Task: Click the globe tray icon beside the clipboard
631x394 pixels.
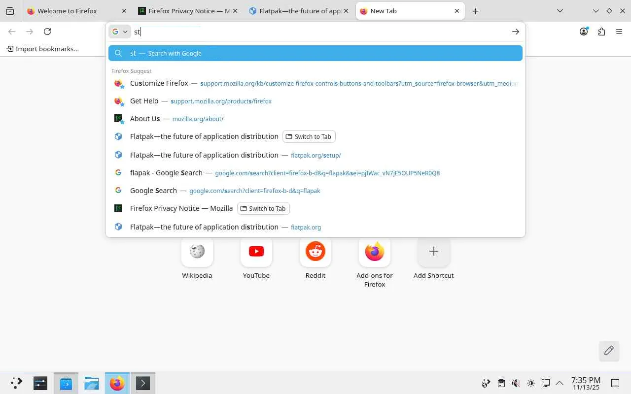Action: click(486, 383)
